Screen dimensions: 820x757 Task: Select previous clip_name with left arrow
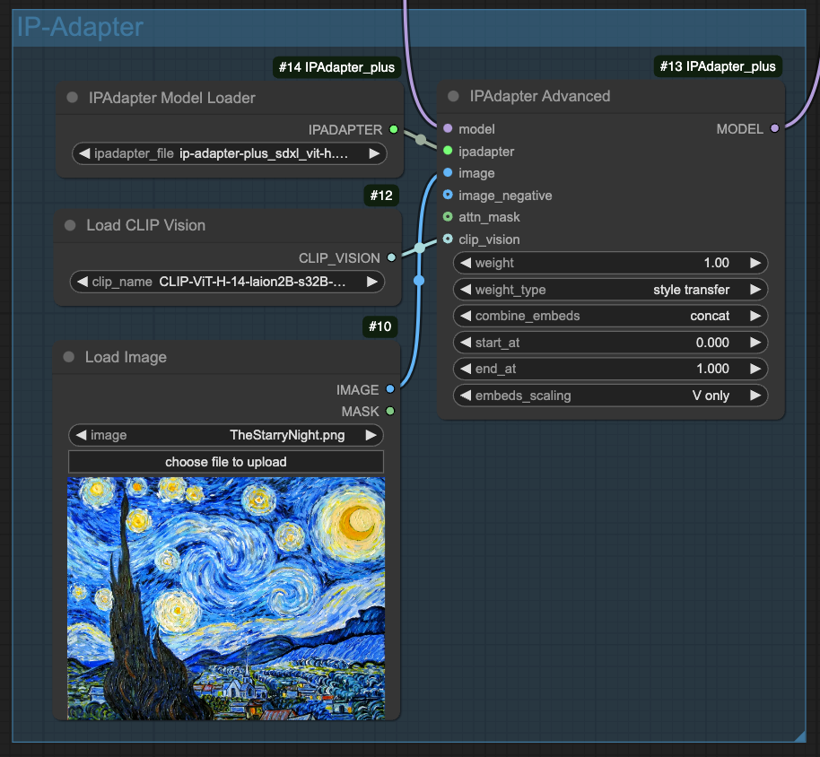click(83, 282)
